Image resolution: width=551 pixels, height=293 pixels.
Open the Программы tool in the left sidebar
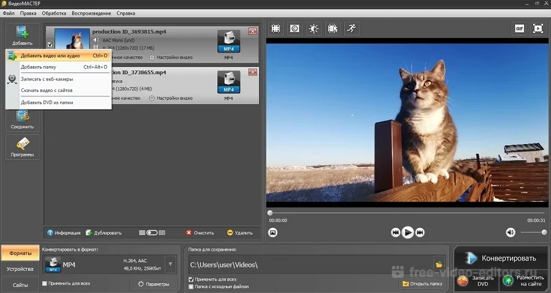coord(22,147)
